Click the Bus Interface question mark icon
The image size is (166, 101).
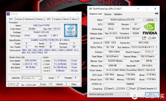(x=156, y=47)
